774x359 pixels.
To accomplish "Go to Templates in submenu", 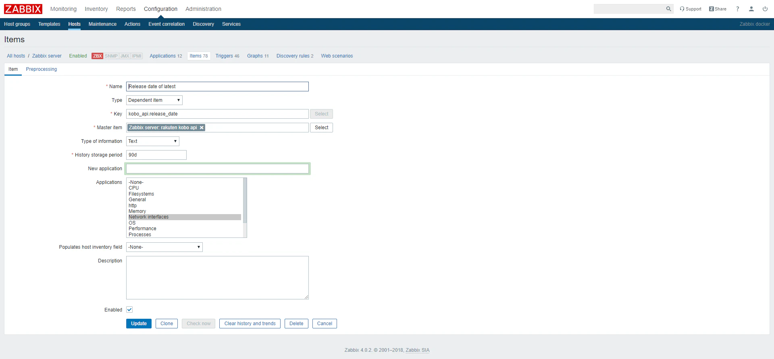I will [x=49, y=24].
